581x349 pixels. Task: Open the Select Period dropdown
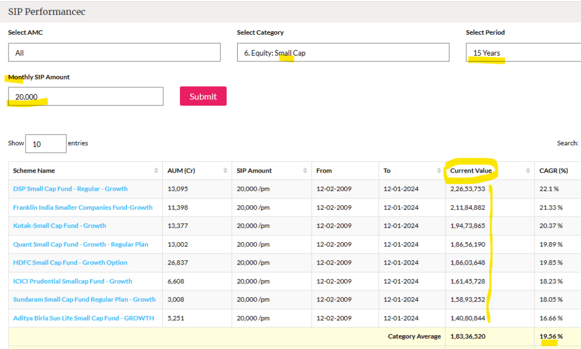pyautogui.click(x=523, y=53)
